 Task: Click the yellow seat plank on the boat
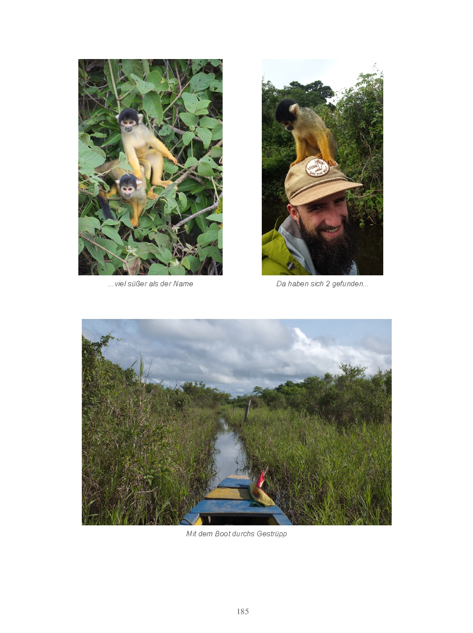227,494
